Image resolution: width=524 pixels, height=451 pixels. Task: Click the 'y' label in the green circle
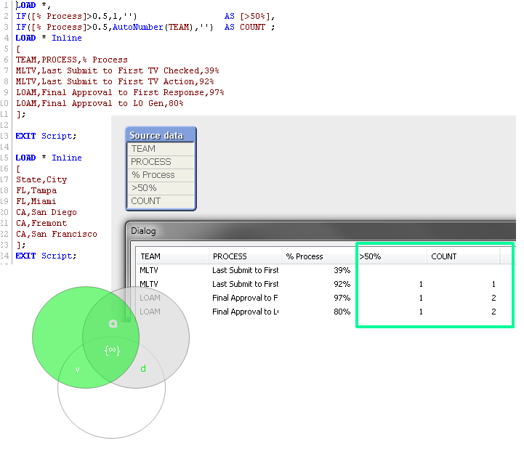(78, 369)
